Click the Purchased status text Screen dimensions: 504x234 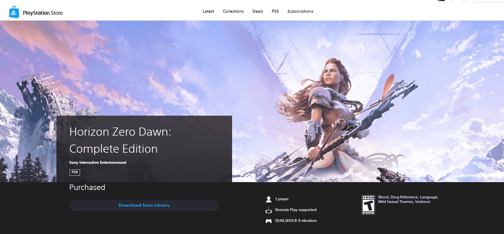tap(87, 187)
